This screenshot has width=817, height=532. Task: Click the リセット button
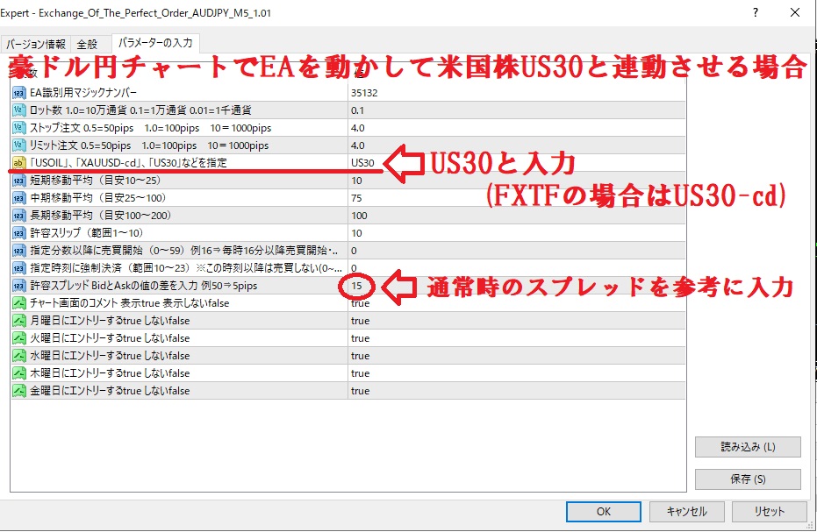point(769,512)
